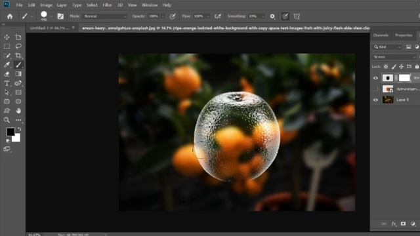Switch to the Properties panel tab

(404, 35)
